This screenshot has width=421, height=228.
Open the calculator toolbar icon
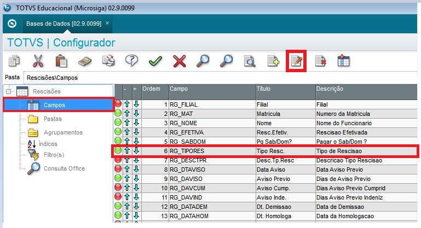click(x=85, y=61)
